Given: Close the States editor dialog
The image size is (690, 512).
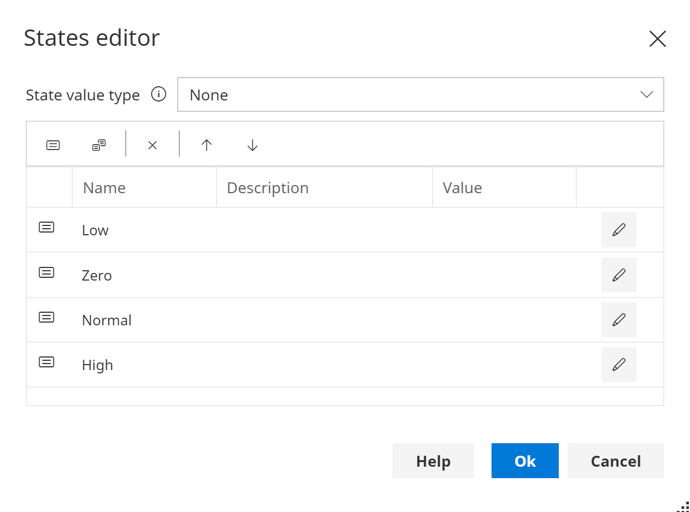Looking at the screenshot, I should click(657, 38).
